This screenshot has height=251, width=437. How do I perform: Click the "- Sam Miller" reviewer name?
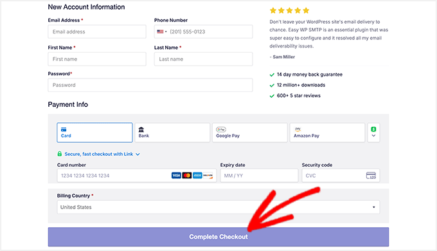pos(282,57)
